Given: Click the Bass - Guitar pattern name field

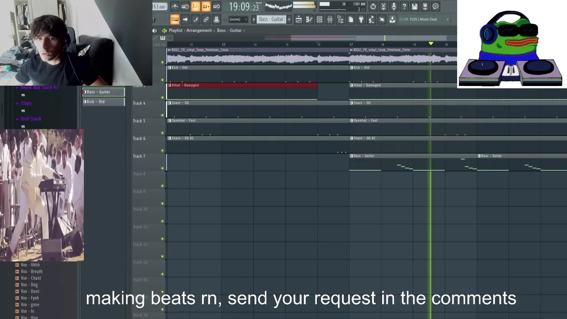Looking at the screenshot, I should click(271, 19).
